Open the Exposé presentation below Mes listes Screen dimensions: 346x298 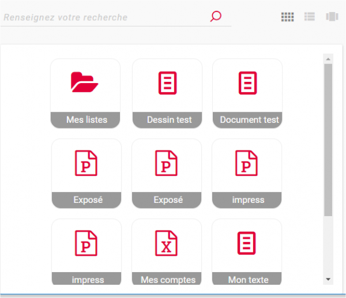click(86, 164)
